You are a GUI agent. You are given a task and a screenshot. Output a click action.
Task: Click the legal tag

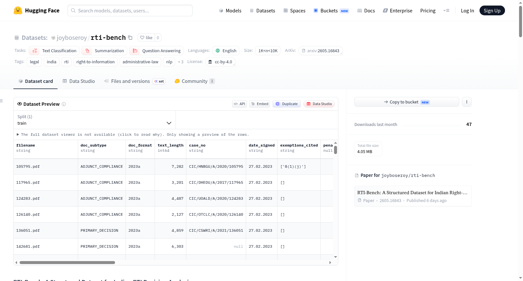[34, 62]
